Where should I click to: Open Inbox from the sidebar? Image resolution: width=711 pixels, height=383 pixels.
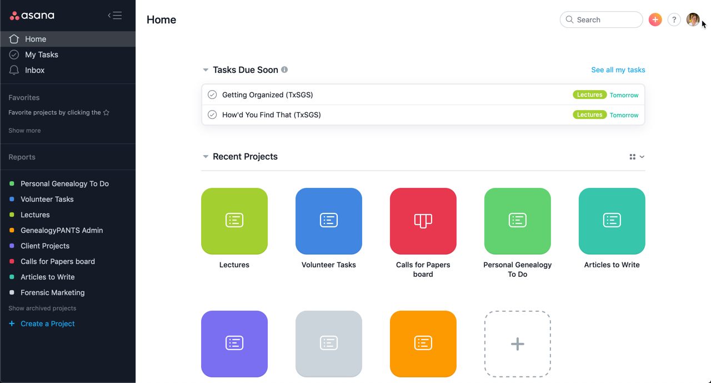34,70
